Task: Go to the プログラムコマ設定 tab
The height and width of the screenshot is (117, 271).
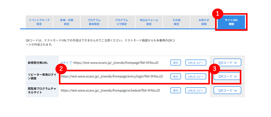Action: point(122,22)
